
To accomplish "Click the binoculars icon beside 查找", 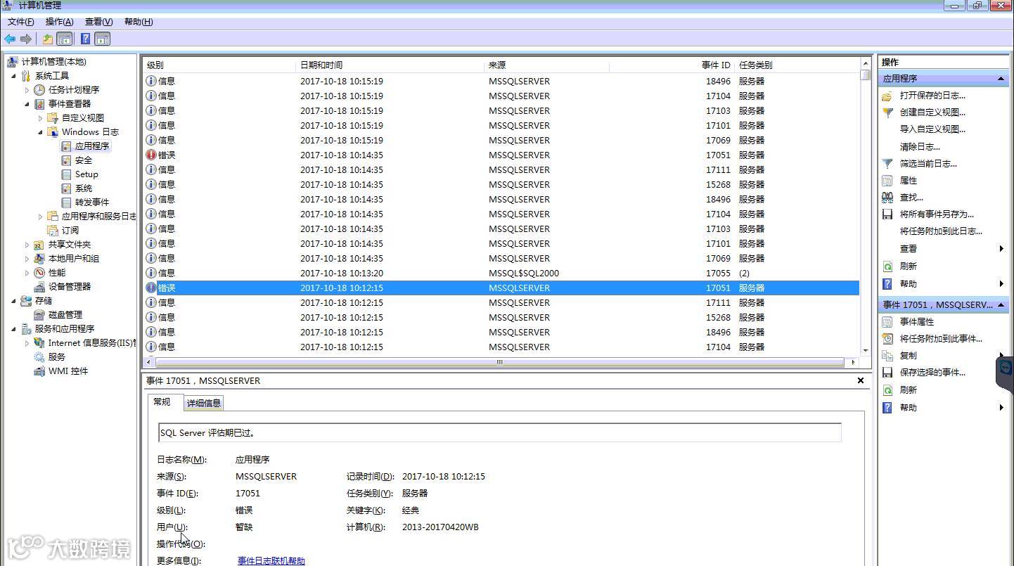I will [887, 198].
